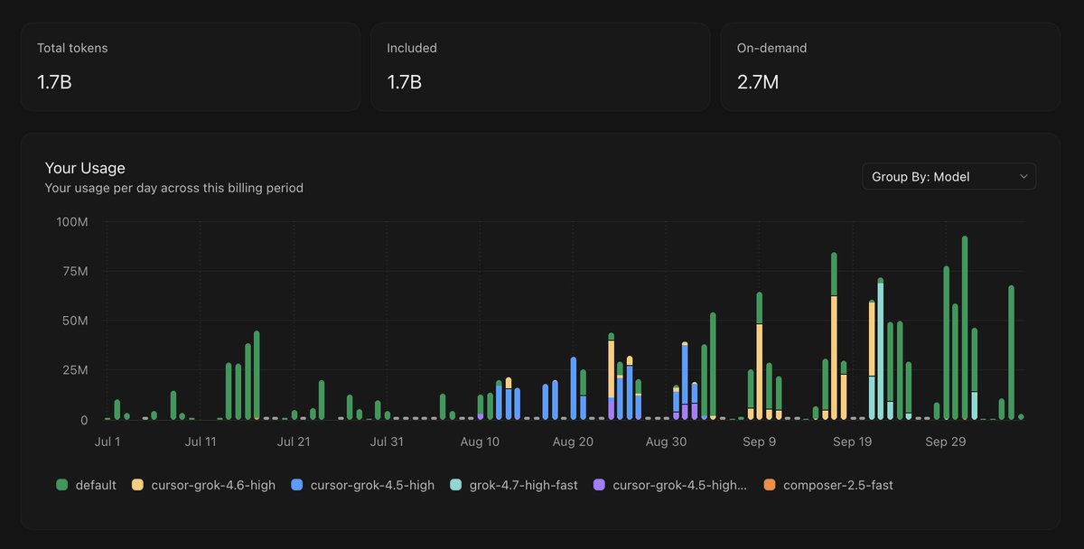
Task: Click the "Included" card label
Action: click(x=412, y=48)
